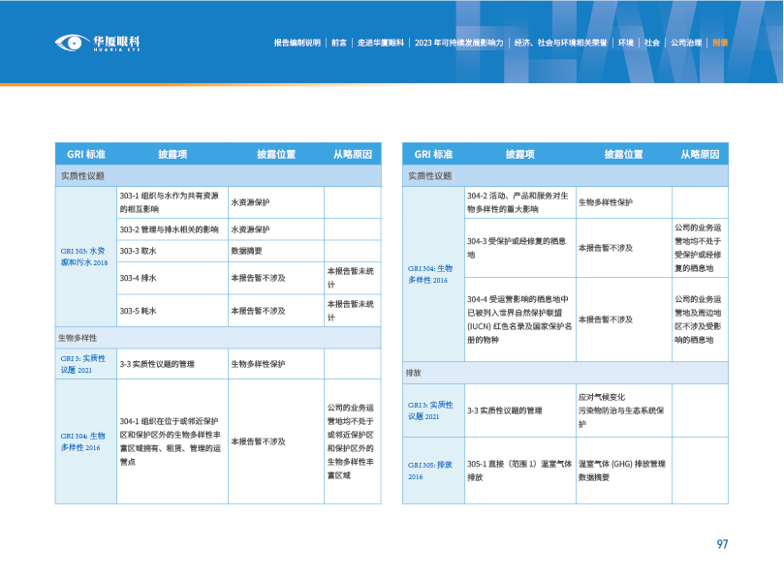Open the 2023年可持续发展影响力 tab
784x577 pixels.
point(458,44)
